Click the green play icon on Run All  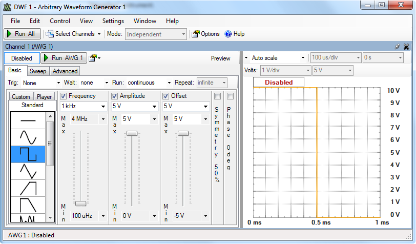tap(9, 34)
